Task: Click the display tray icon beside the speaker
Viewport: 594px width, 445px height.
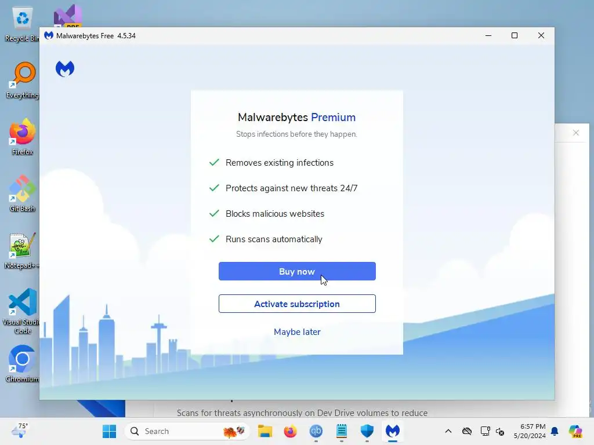Action: pyautogui.click(x=486, y=431)
